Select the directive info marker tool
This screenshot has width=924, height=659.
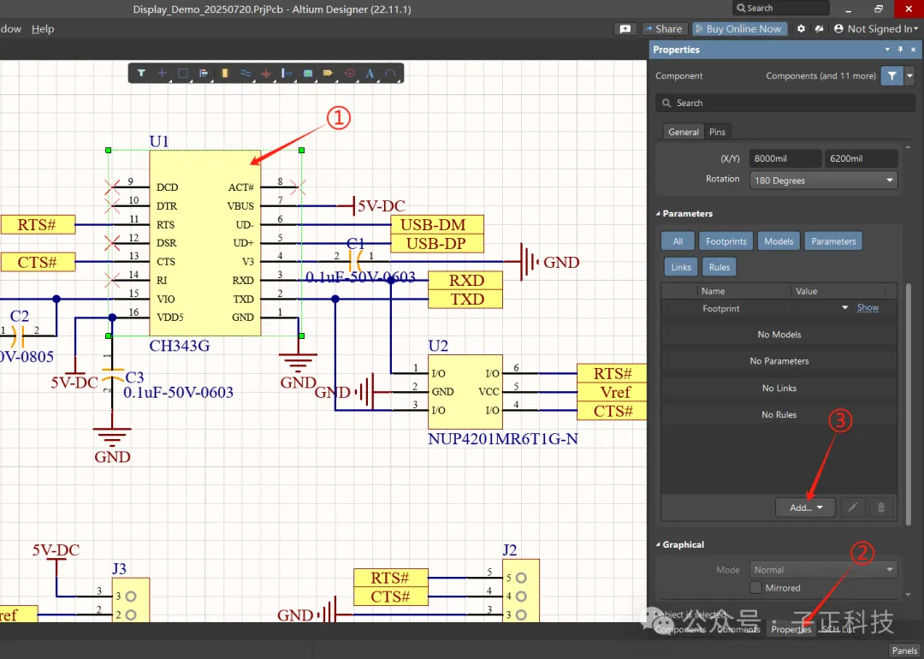[349, 73]
